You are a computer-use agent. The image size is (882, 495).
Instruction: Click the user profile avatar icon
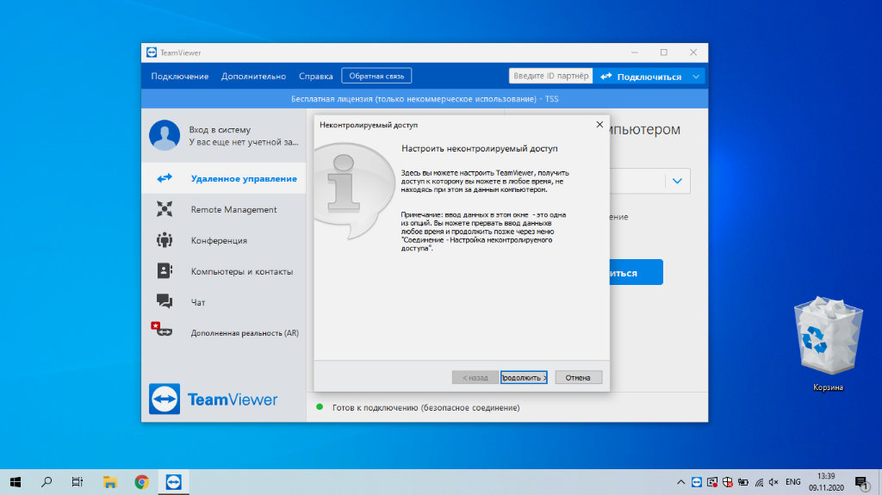165,135
